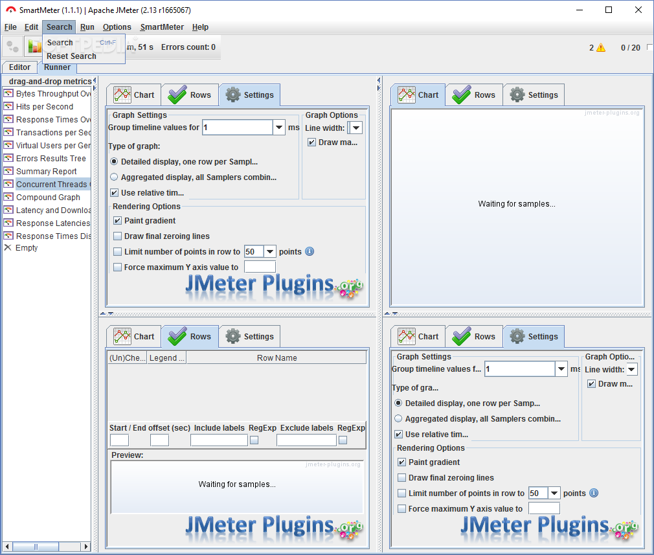This screenshot has width=654, height=555.
Task: Enable Draw final zeroing lines in top-left panel
Action: [118, 236]
